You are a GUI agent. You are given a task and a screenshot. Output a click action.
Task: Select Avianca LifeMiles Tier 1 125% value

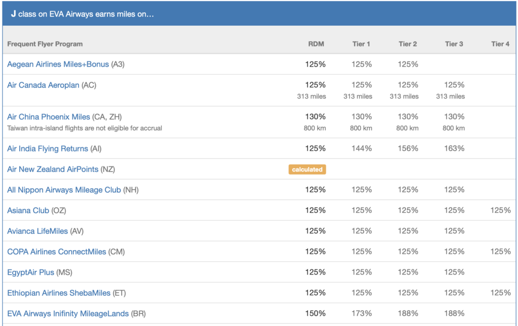tap(361, 231)
